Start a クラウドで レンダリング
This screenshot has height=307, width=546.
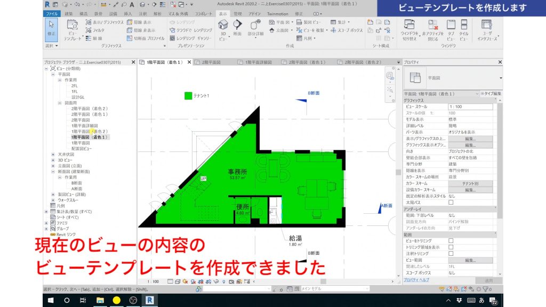pos(193,30)
